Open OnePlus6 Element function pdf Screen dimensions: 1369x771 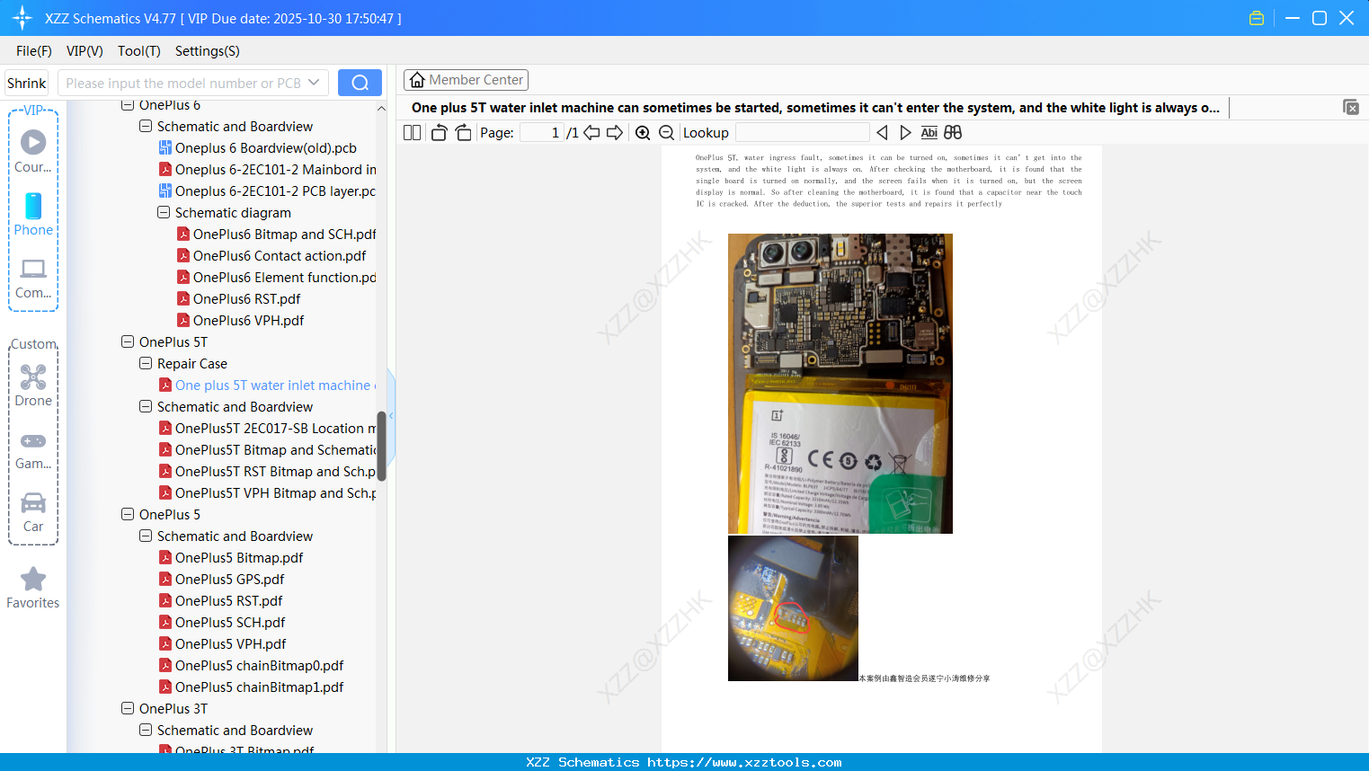tap(276, 278)
